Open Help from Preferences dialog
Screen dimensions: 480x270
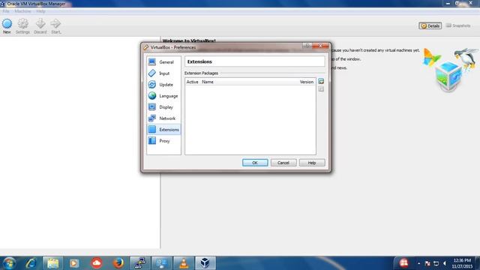312,163
